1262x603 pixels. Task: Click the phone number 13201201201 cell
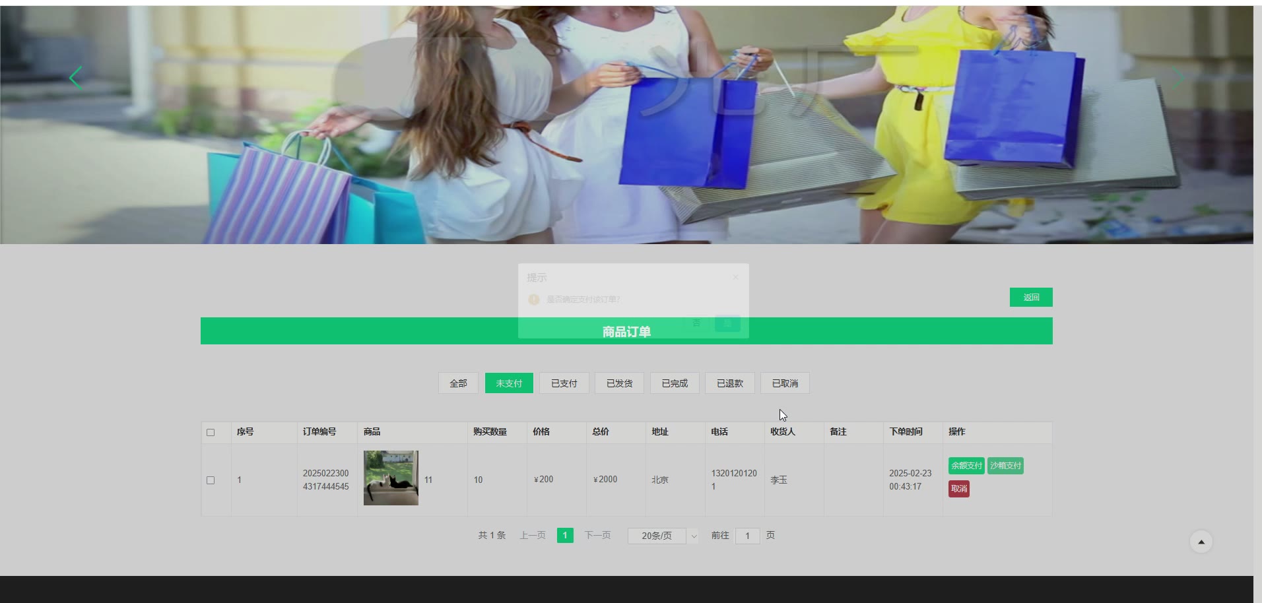734,480
